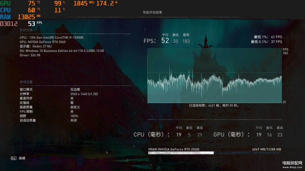Click the 窗口模式 setting label
305x171 pixels.
(x=26, y=89)
